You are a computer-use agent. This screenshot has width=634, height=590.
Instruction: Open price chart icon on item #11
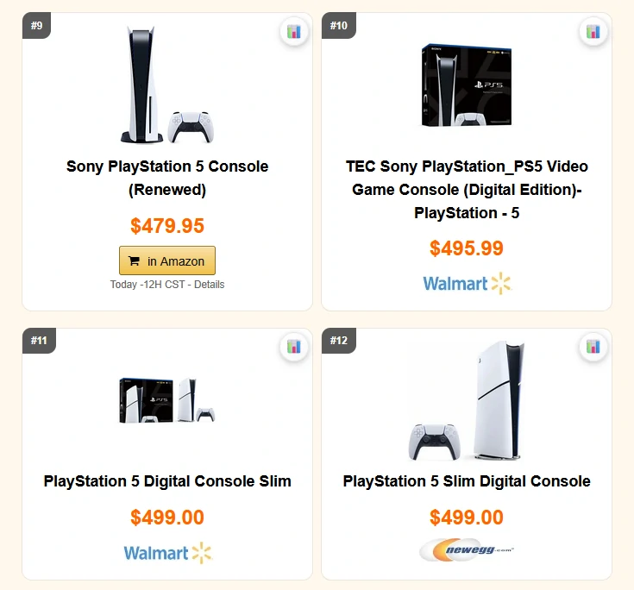pyautogui.click(x=294, y=347)
